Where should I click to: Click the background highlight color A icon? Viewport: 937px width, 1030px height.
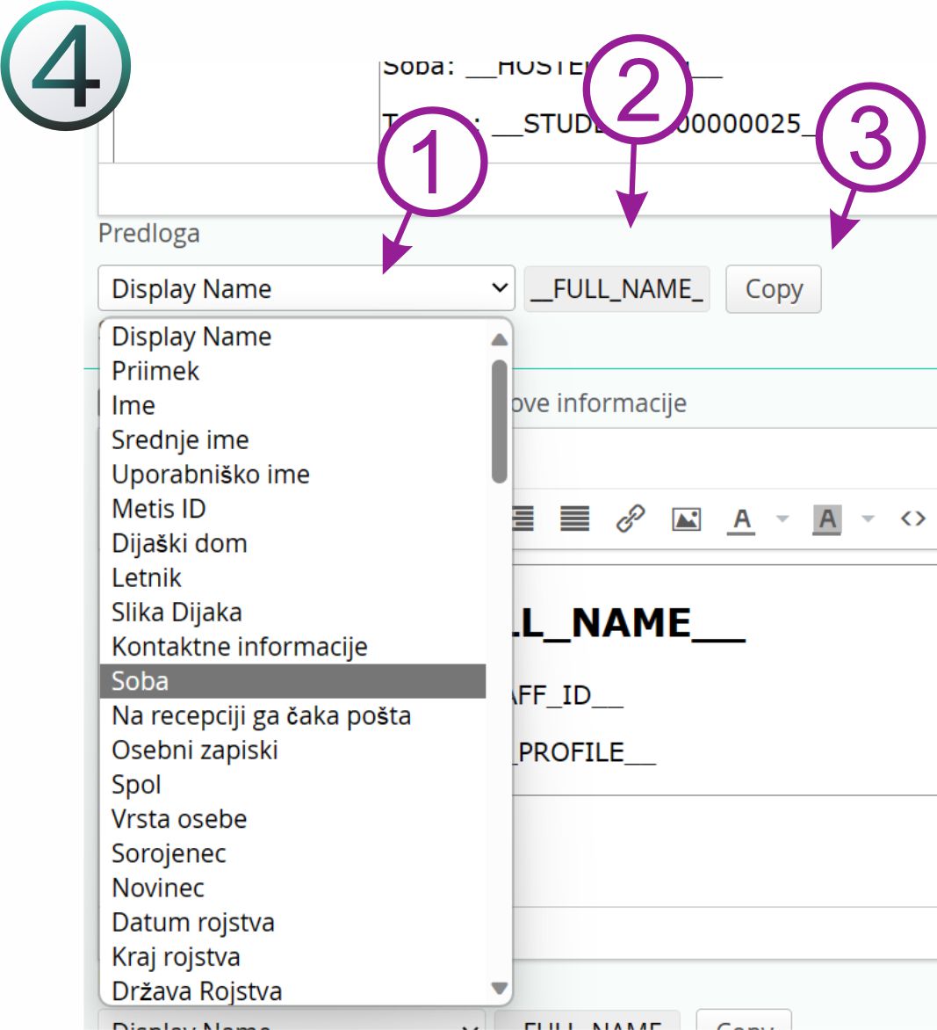tap(827, 519)
